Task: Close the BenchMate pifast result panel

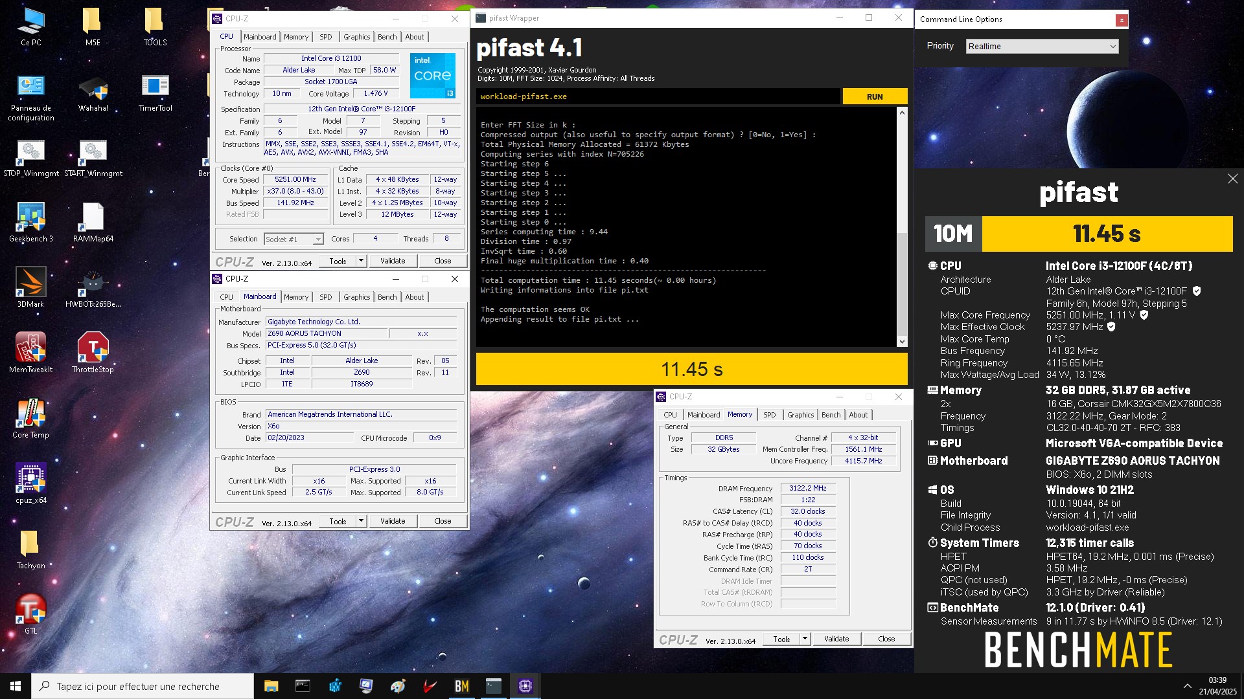Action: coord(1232,179)
